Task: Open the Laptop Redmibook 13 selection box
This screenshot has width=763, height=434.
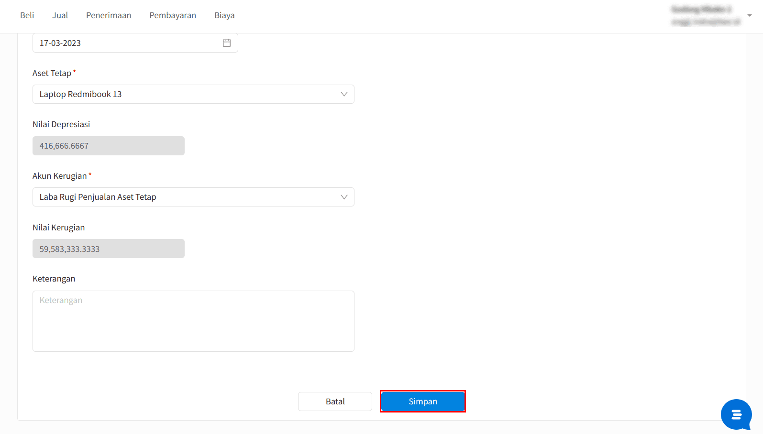Action: [187, 94]
